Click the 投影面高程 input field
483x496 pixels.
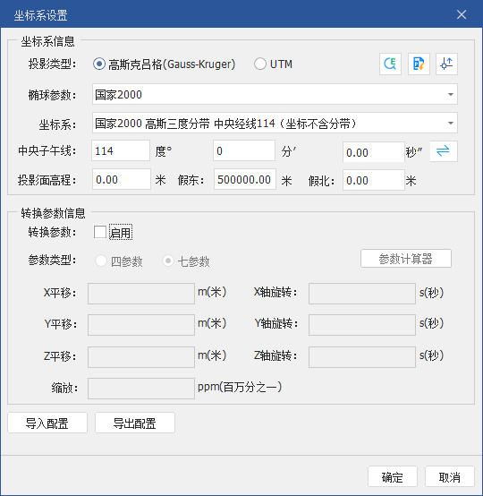tap(122, 179)
